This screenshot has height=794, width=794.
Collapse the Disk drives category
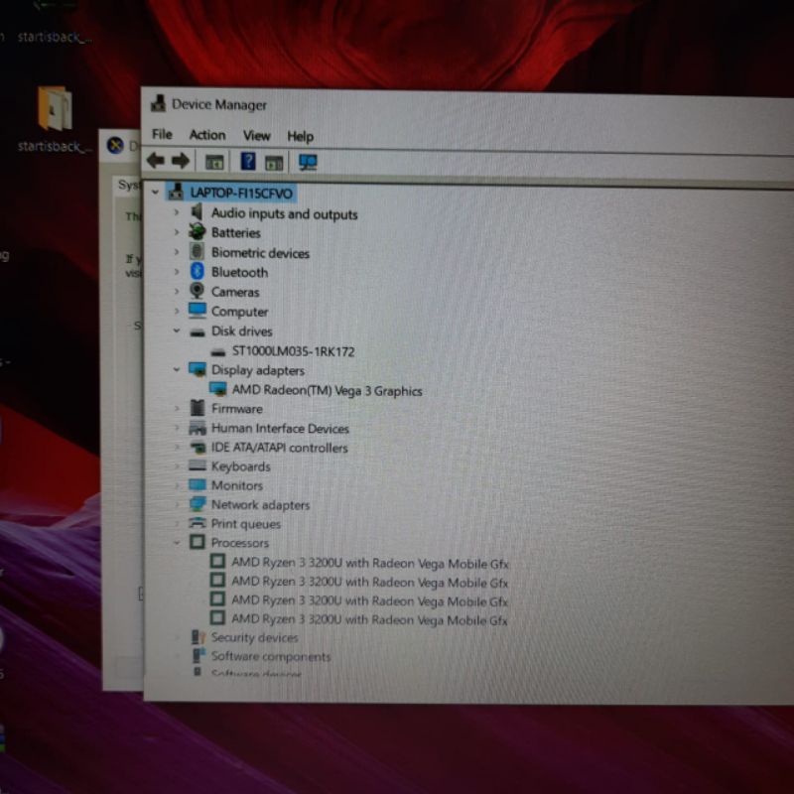pyautogui.click(x=177, y=331)
